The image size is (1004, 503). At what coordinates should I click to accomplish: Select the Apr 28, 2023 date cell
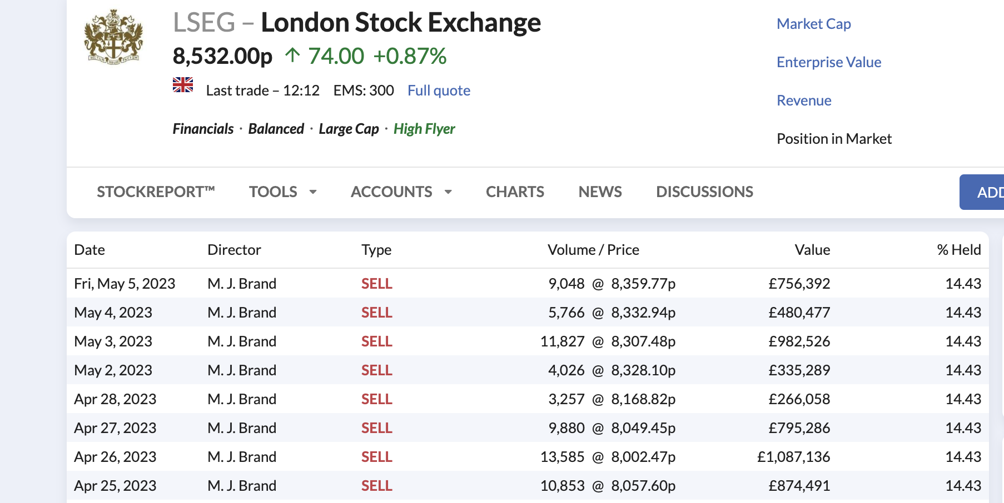point(115,399)
